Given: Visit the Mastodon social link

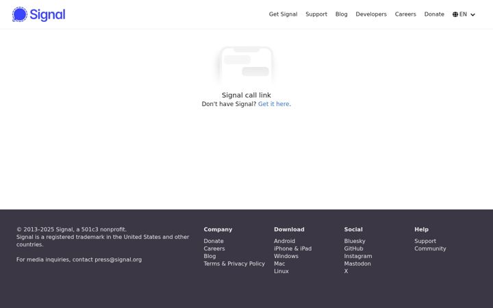Looking at the screenshot, I should [x=357, y=264].
